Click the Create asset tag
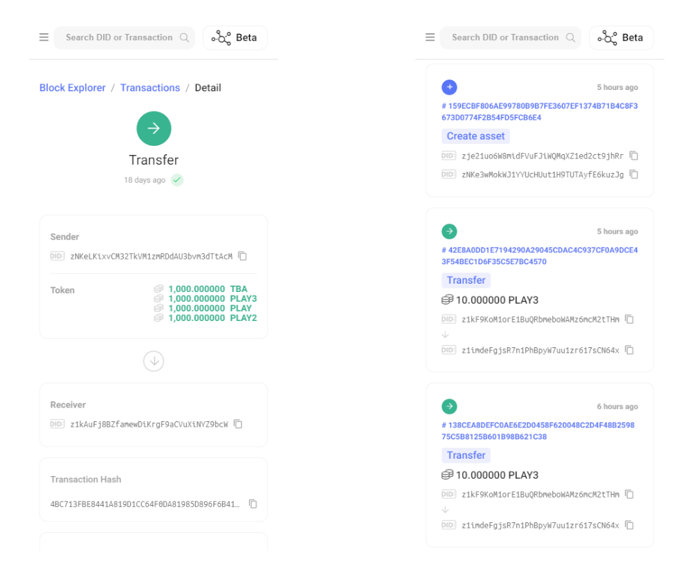Screen dimensions: 697x577 [x=476, y=136]
